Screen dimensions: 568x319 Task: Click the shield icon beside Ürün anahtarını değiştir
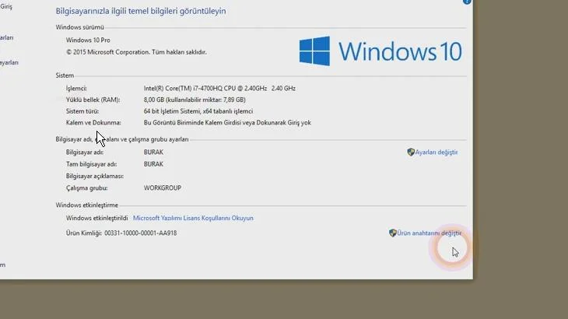(x=393, y=233)
